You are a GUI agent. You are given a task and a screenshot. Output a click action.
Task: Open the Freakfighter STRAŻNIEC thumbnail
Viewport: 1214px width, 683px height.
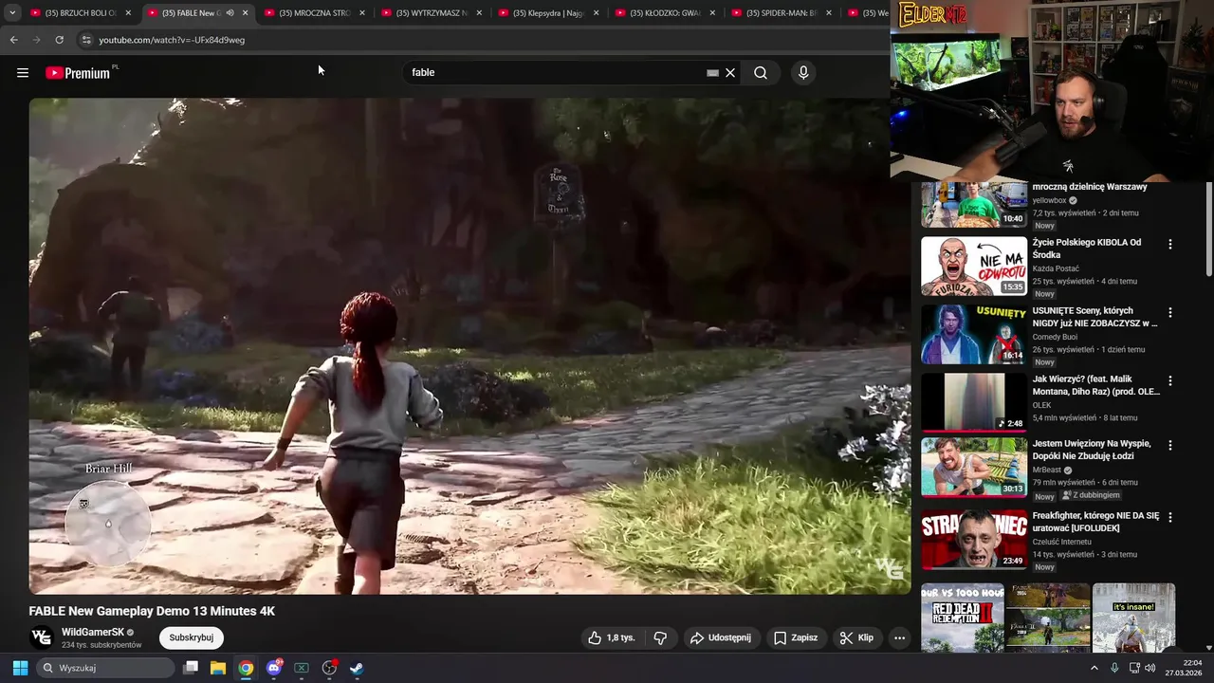(974, 539)
